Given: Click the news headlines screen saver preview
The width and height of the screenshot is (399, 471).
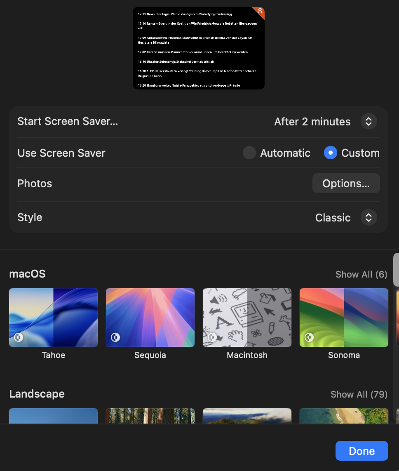Looking at the screenshot, I should click(x=198, y=48).
